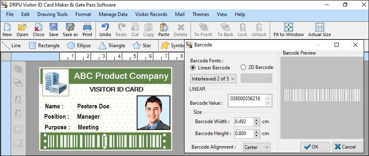
Task: Open the Mail menu
Action: click(x=180, y=14)
